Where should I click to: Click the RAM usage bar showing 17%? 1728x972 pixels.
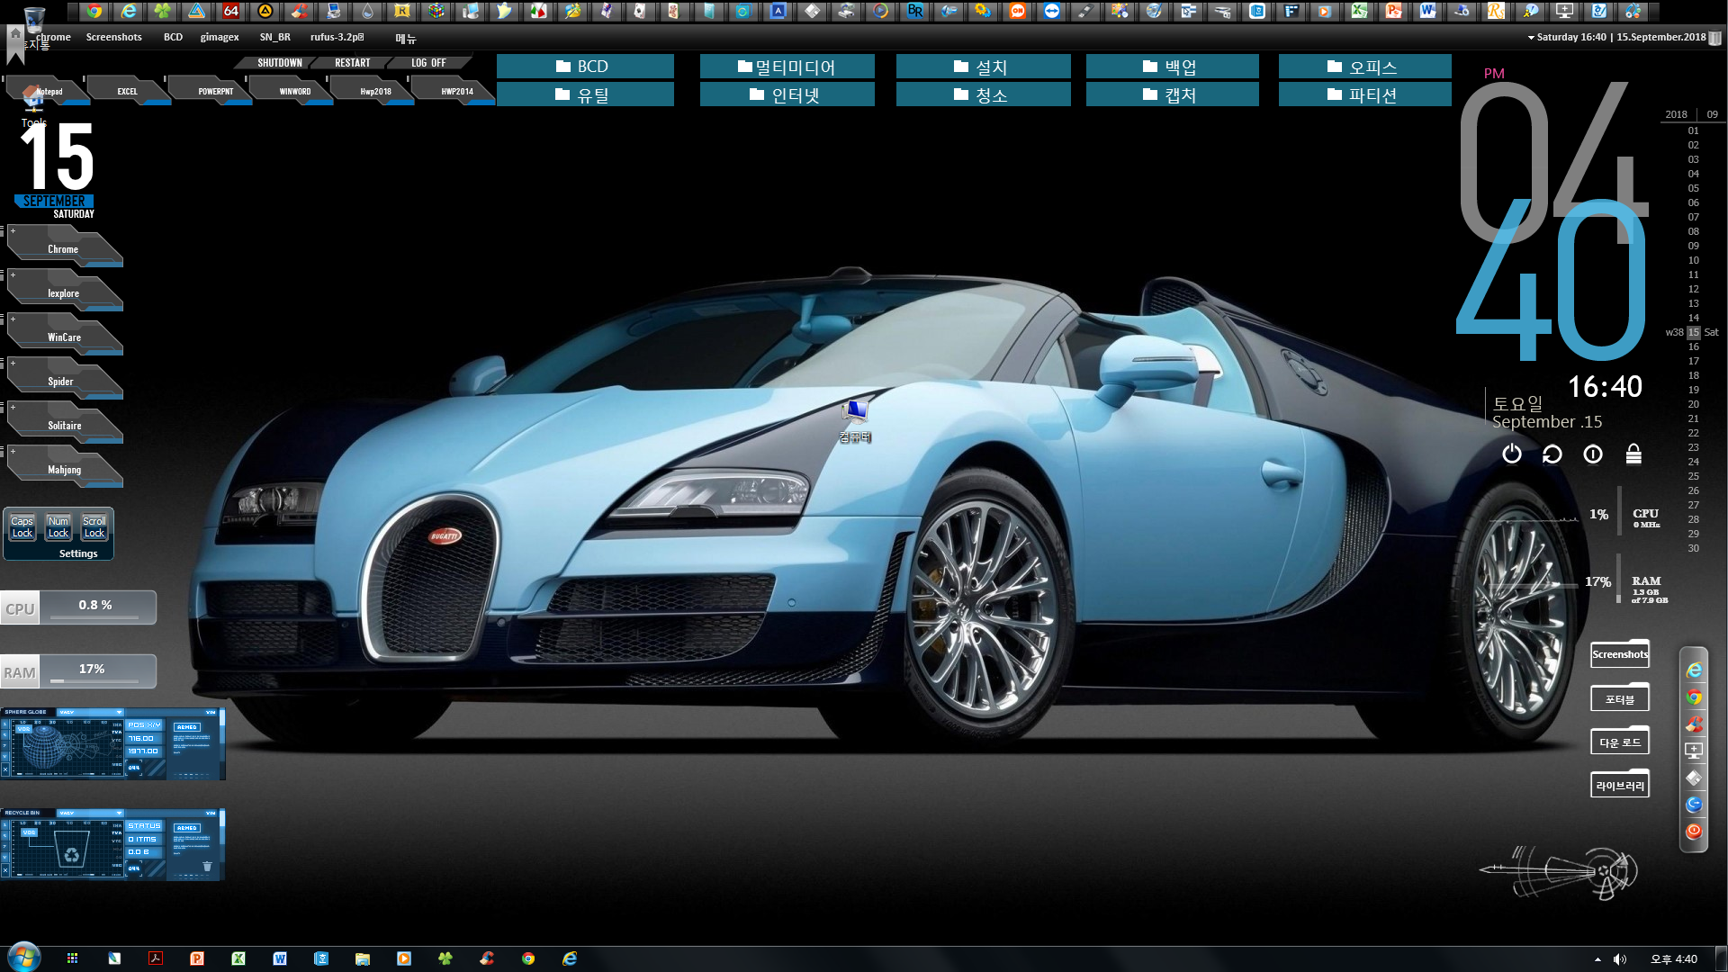point(78,671)
